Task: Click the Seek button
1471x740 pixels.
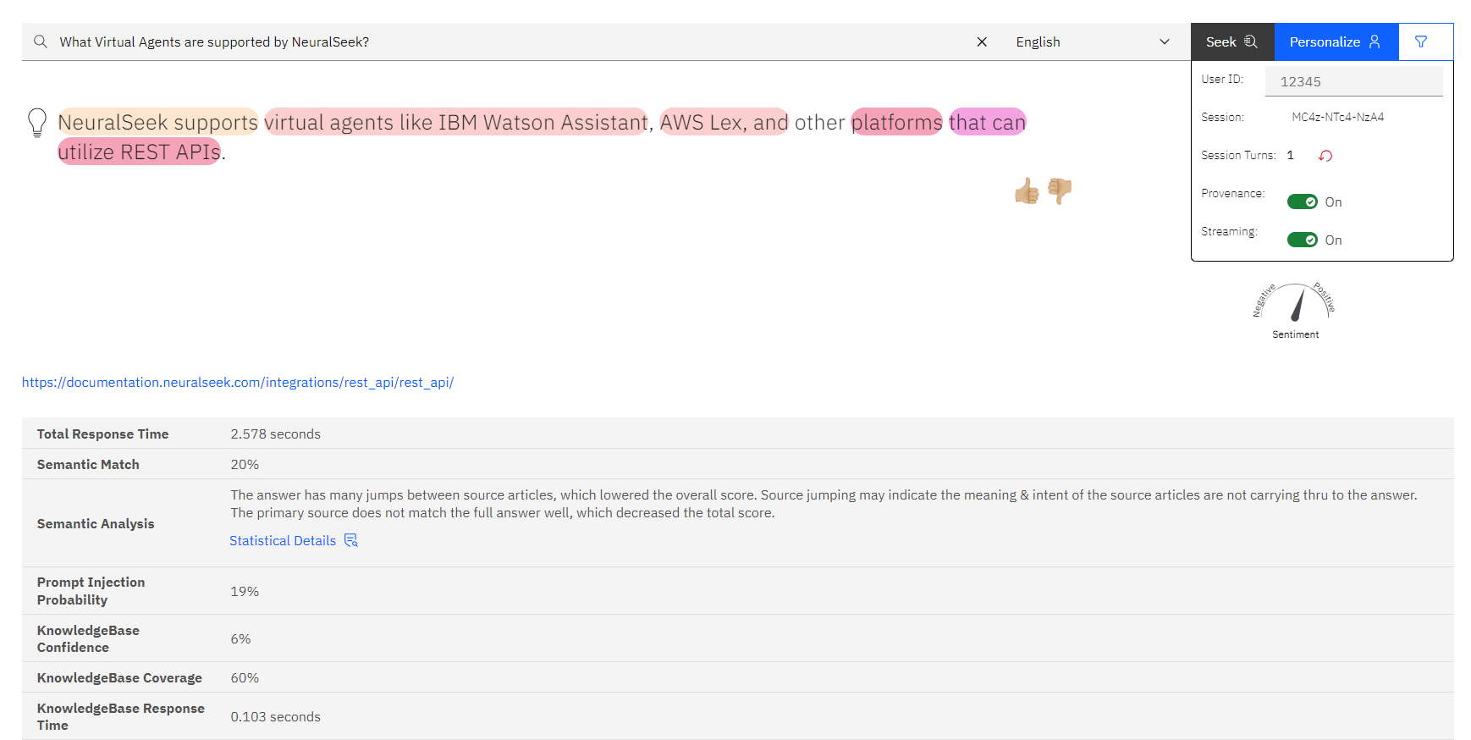Action: 1232,41
